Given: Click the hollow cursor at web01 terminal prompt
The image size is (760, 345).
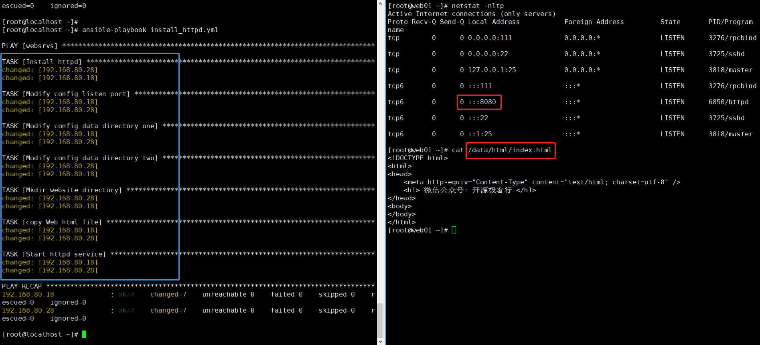Looking at the screenshot, I should [x=454, y=230].
